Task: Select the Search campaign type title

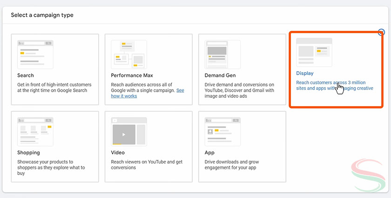Action: (x=26, y=75)
